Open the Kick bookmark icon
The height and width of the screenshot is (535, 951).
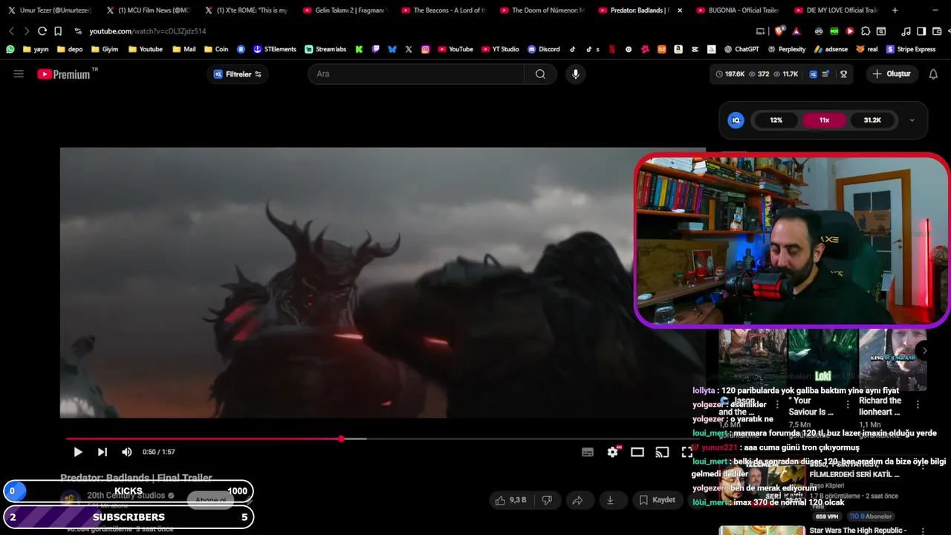(359, 49)
